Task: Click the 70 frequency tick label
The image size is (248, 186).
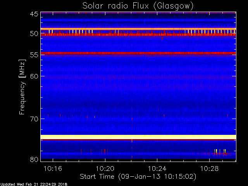Action: click(34, 119)
